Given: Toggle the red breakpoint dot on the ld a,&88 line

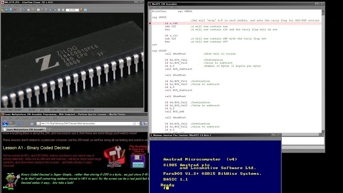Looking at the screenshot, I should click(x=150, y=23).
